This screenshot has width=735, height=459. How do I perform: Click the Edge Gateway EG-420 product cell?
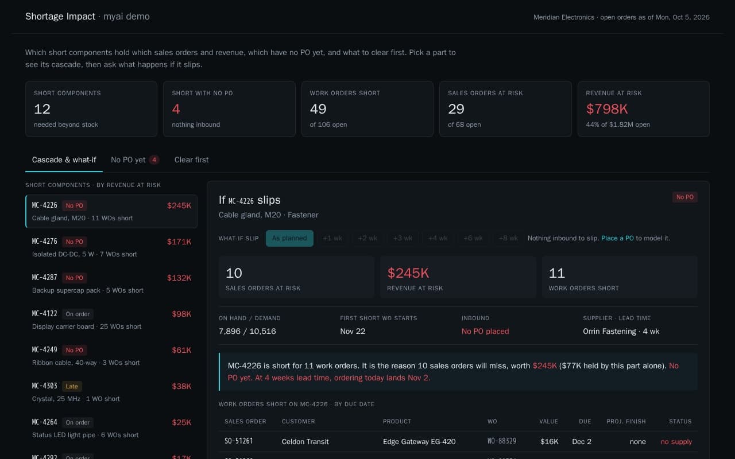(419, 442)
